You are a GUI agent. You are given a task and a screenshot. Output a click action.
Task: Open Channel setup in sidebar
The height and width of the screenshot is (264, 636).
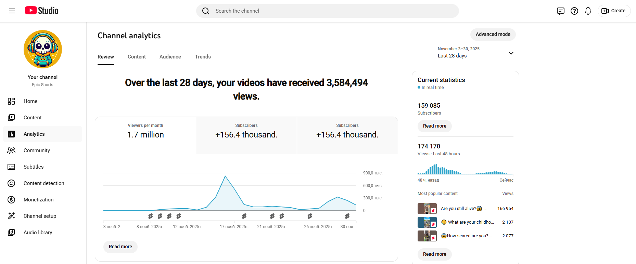coord(40,216)
